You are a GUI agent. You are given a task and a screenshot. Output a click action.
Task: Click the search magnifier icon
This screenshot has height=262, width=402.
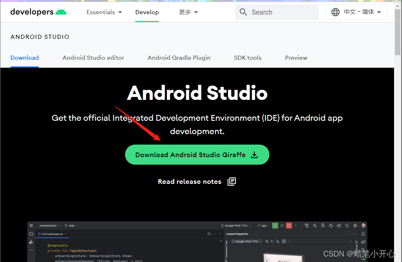[243, 12]
